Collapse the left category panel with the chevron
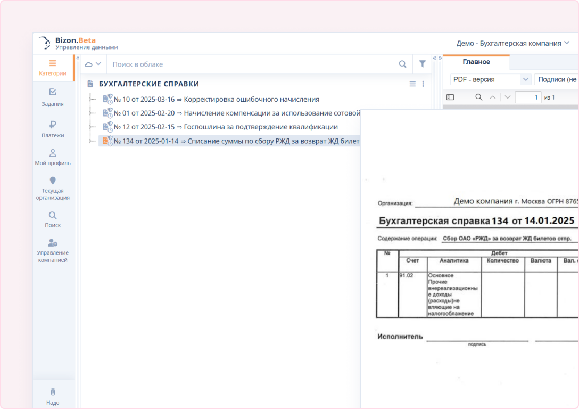The height and width of the screenshot is (409, 579). pyautogui.click(x=78, y=58)
